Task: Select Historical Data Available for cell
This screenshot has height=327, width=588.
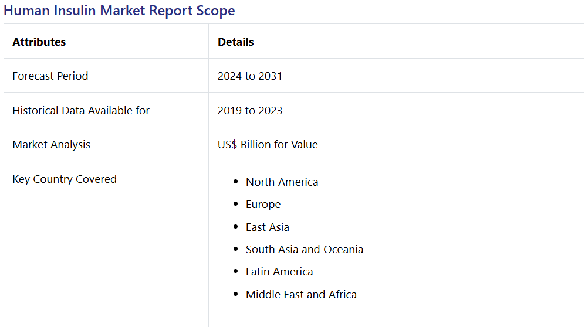Action: click(x=81, y=110)
